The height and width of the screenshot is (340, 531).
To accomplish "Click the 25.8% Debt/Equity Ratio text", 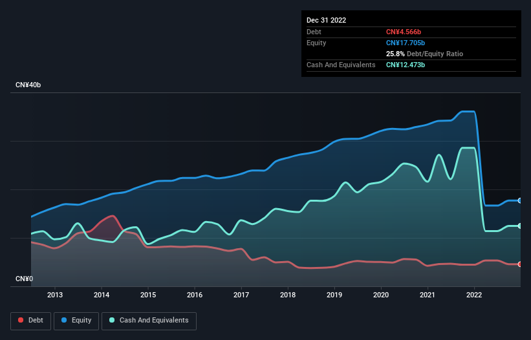I will point(424,54).
